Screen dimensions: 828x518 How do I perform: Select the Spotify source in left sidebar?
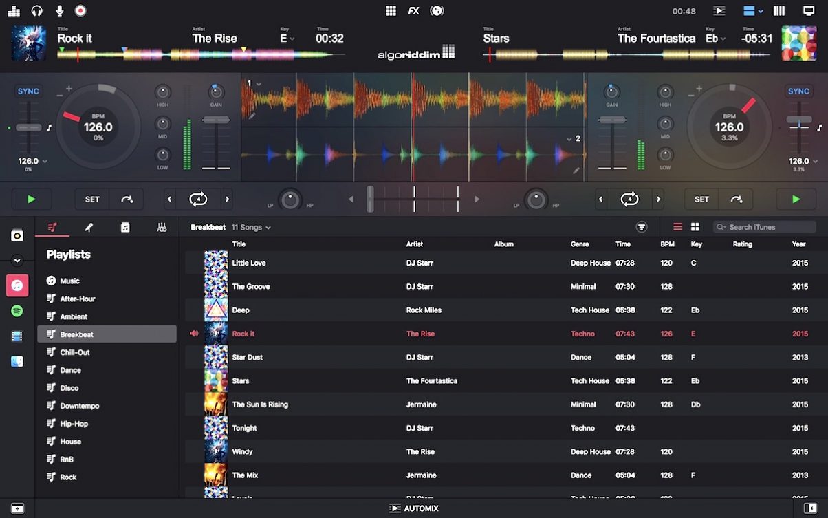[x=17, y=311]
